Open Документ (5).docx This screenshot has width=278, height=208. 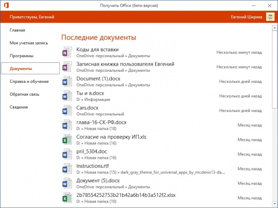coord(98,181)
